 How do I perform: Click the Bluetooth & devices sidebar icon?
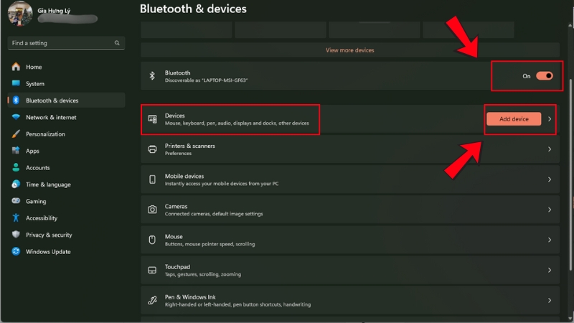click(x=16, y=100)
